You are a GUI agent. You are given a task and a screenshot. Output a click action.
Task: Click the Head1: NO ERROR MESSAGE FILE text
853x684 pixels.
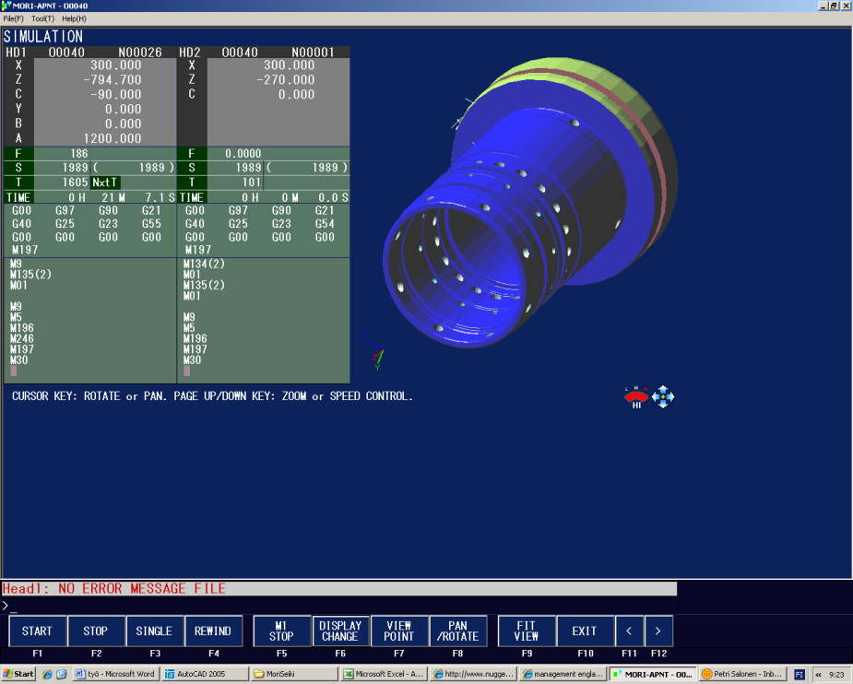tap(114, 589)
